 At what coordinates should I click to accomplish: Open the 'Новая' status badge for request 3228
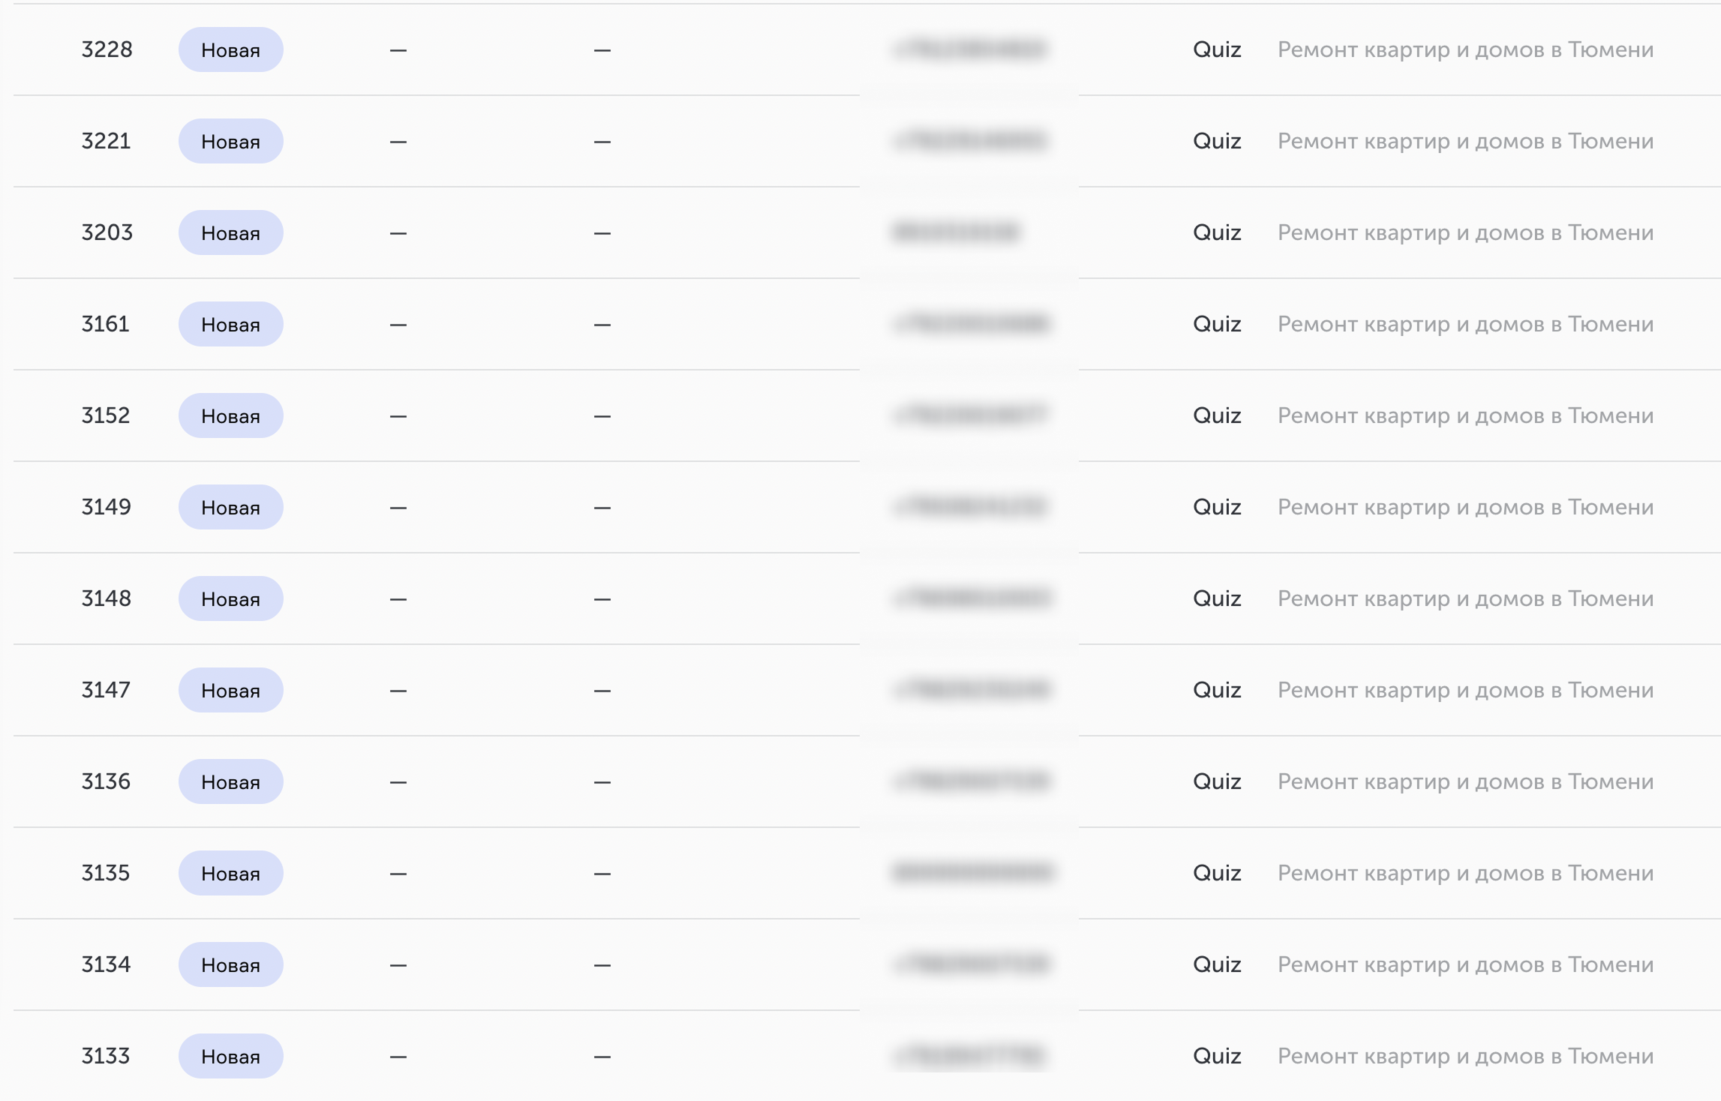click(x=230, y=49)
